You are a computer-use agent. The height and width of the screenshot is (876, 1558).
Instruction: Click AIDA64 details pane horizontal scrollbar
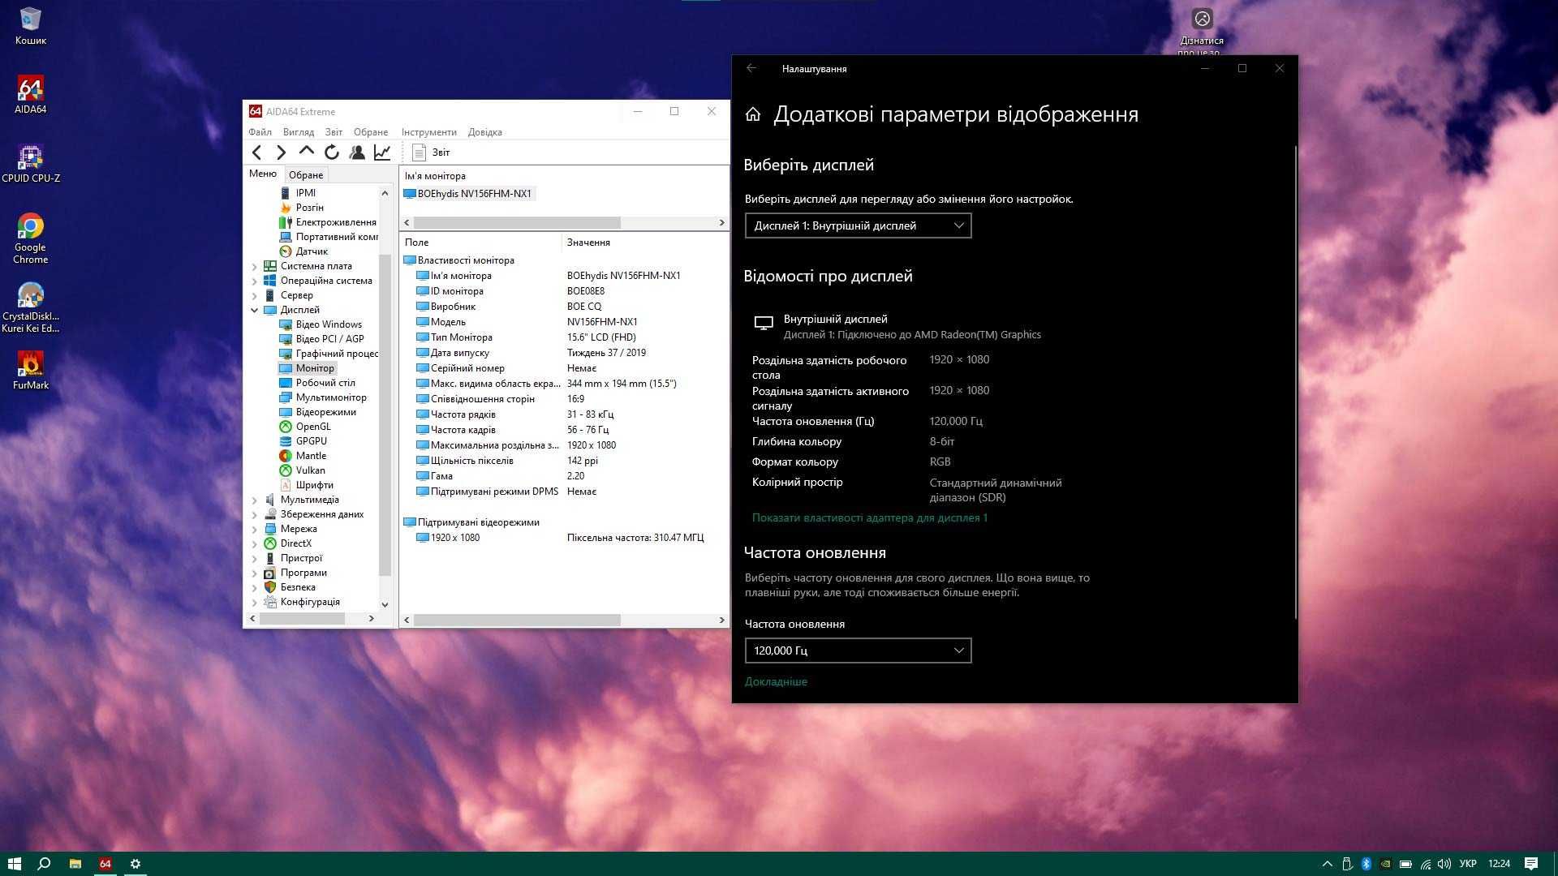[x=517, y=620]
